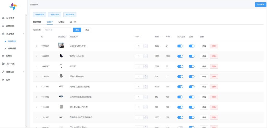Expand the 店铺设置 submenu arrow

pyautogui.click(x=24, y=72)
